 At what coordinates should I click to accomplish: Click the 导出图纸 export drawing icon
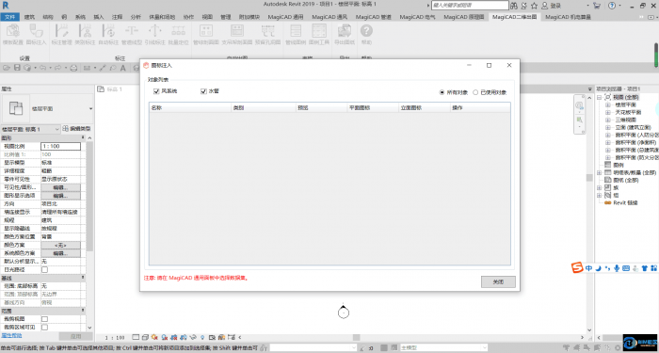click(345, 35)
